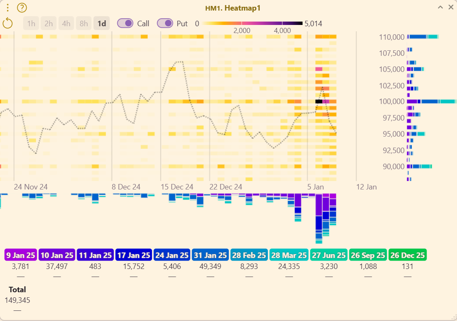Click the 8 Dec 24 date axis label
The height and width of the screenshot is (321, 457).
[x=126, y=187]
